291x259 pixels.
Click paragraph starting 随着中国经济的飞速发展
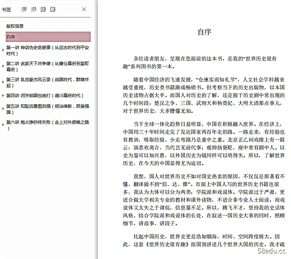(204, 95)
